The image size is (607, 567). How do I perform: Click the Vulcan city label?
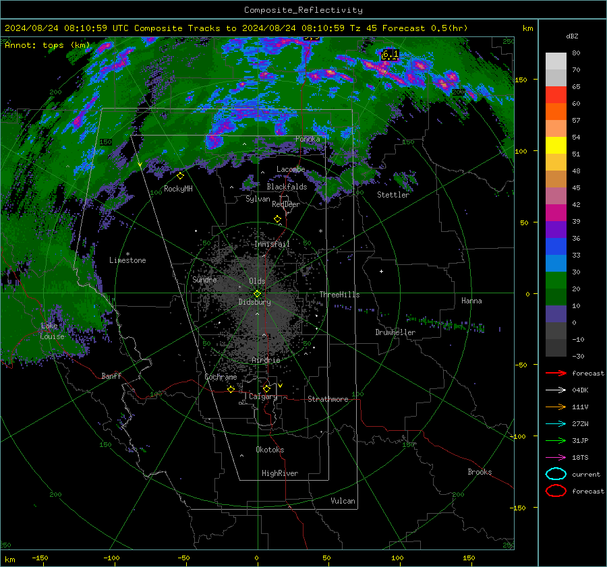coord(343,501)
